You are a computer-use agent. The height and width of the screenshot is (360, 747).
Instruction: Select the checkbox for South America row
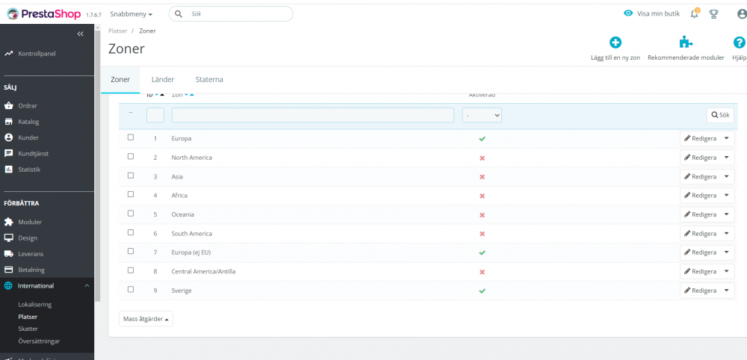click(131, 232)
